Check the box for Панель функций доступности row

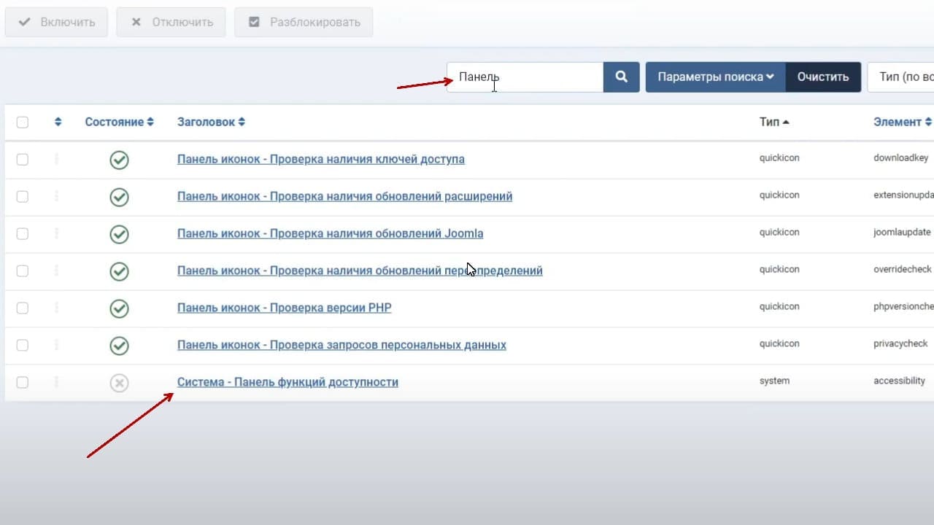[23, 383]
